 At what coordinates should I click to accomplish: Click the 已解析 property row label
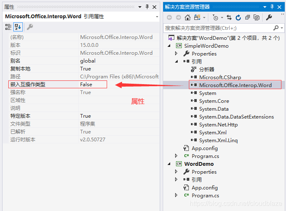click(18, 132)
